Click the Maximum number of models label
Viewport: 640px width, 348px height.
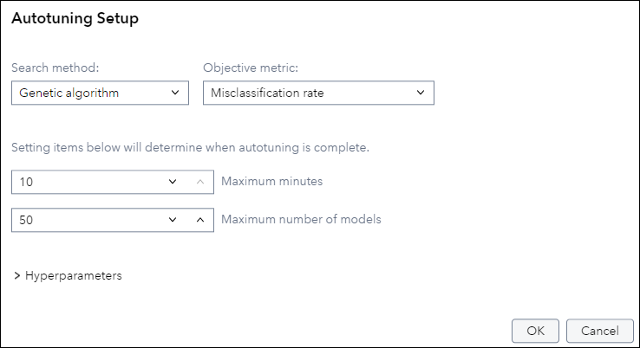point(301,220)
